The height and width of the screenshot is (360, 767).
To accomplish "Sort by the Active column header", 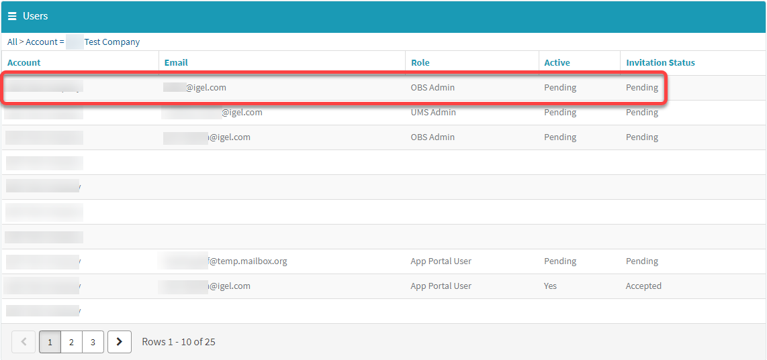I will (557, 62).
